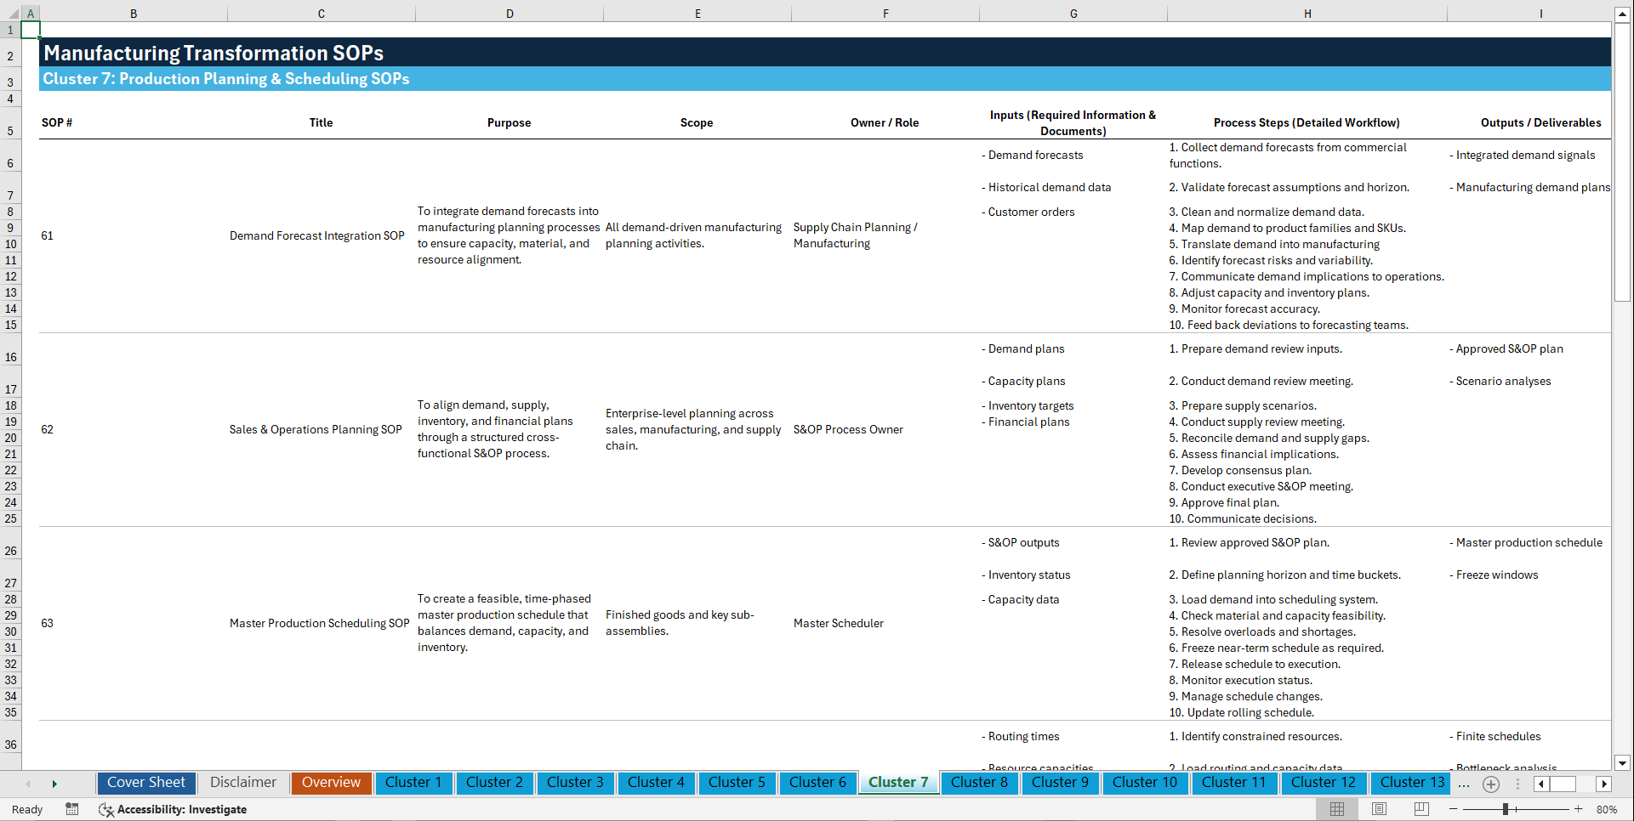Select column H by its header
Screen dimensions: 1634x821
click(x=1307, y=13)
